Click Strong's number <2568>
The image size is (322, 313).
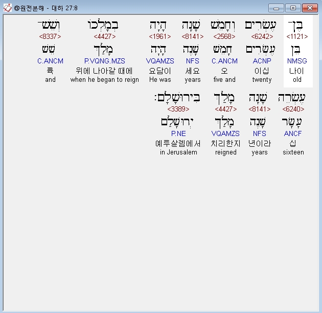[224, 37]
